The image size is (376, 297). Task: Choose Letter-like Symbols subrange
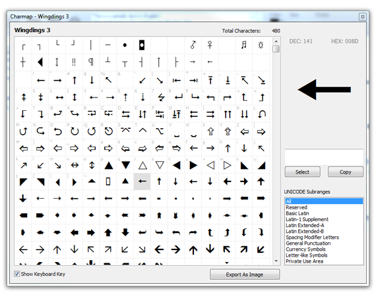point(324,255)
